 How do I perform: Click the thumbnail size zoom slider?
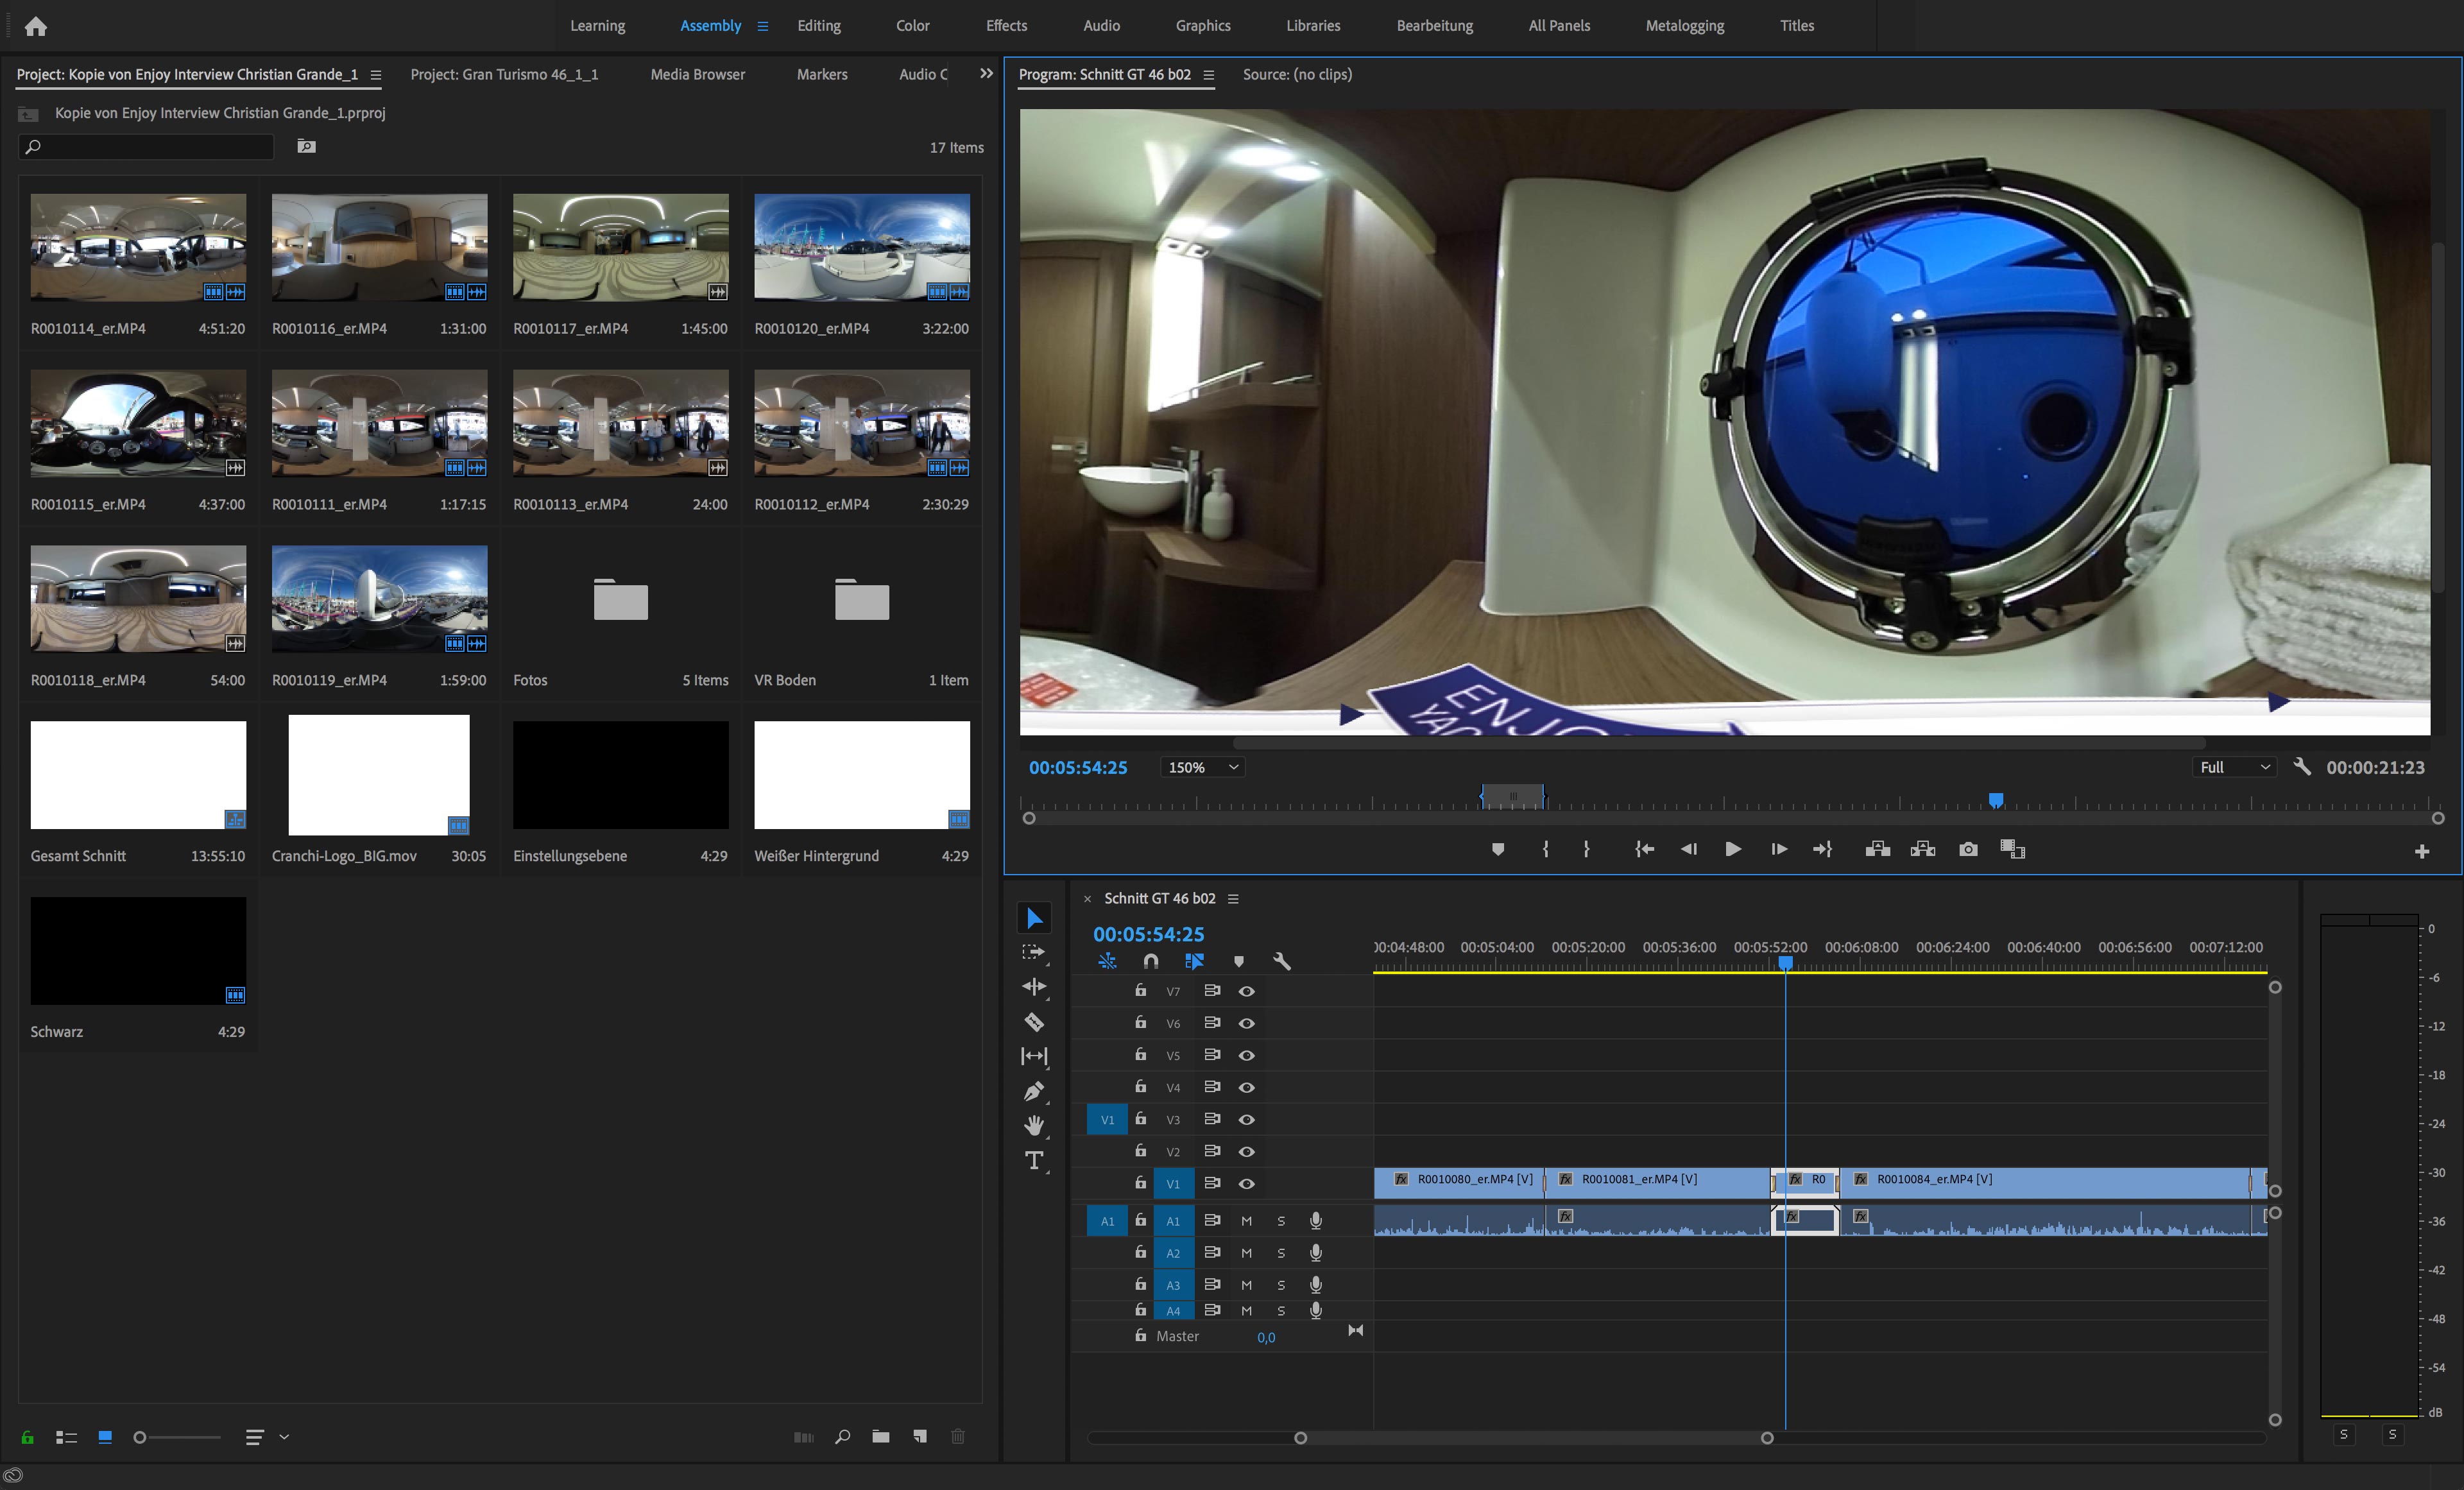click(x=178, y=1437)
